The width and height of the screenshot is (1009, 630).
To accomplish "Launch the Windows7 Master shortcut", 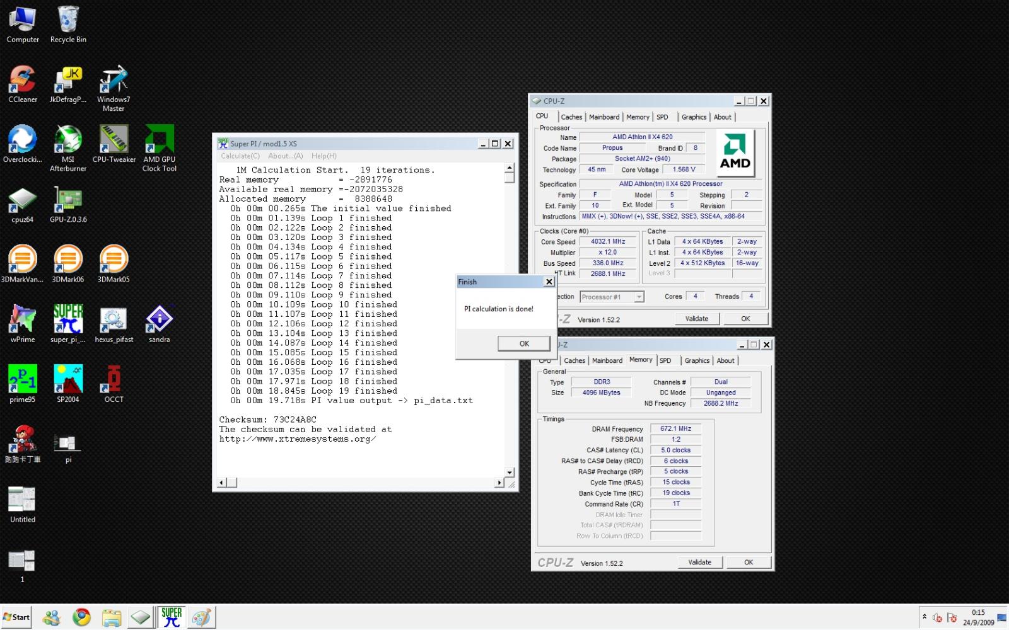I will tap(114, 89).
